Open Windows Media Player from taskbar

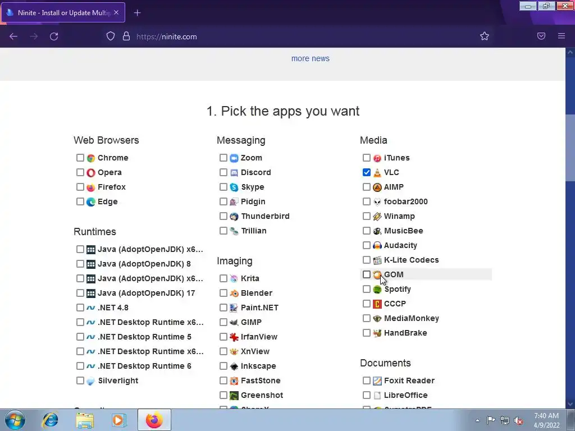pyautogui.click(x=119, y=420)
